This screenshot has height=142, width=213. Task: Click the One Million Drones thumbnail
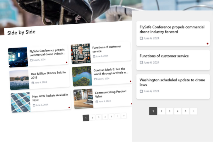(19, 80)
